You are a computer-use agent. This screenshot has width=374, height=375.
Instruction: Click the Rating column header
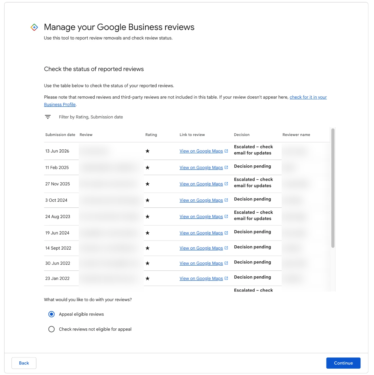(x=151, y=135)
